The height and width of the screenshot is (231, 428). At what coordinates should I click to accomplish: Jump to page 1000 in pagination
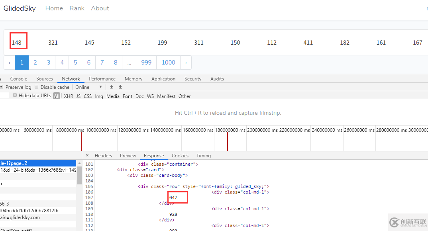[x=169, y=63]
